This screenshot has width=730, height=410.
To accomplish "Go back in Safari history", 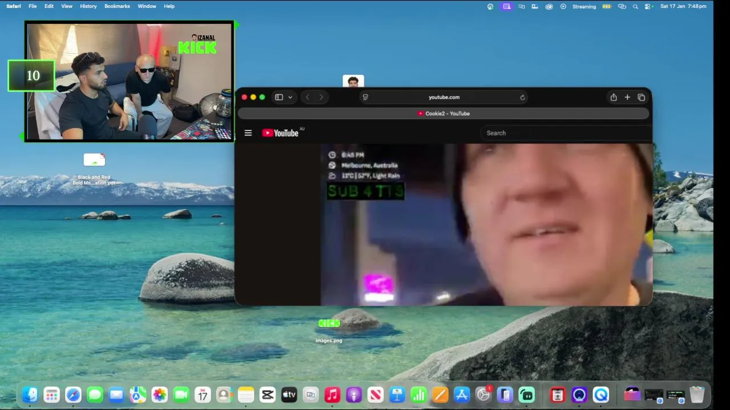I will (x=307, y=97).
